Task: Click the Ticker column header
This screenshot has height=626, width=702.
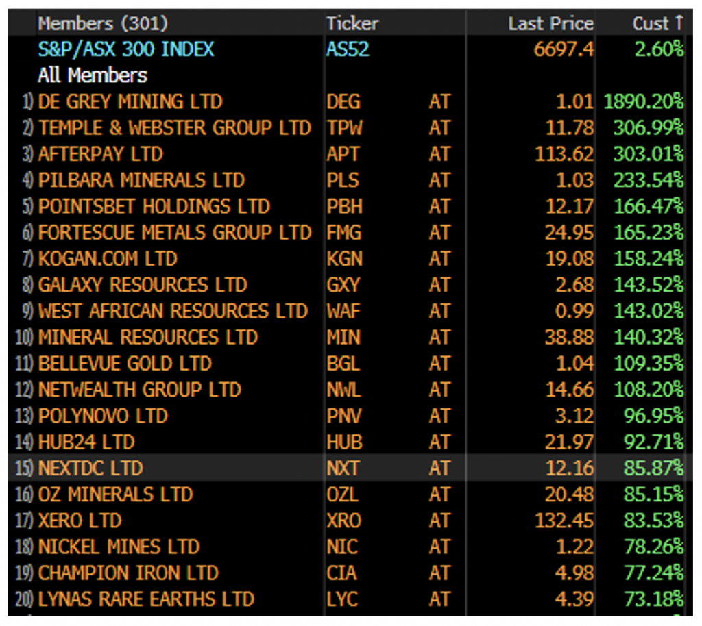Action: coord(352,23)
